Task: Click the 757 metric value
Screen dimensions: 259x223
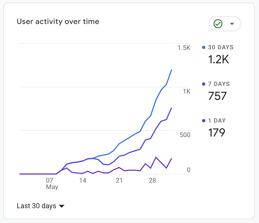Action: tap(217, 96)
